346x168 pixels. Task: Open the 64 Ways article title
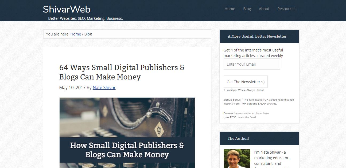click(122, 72)
